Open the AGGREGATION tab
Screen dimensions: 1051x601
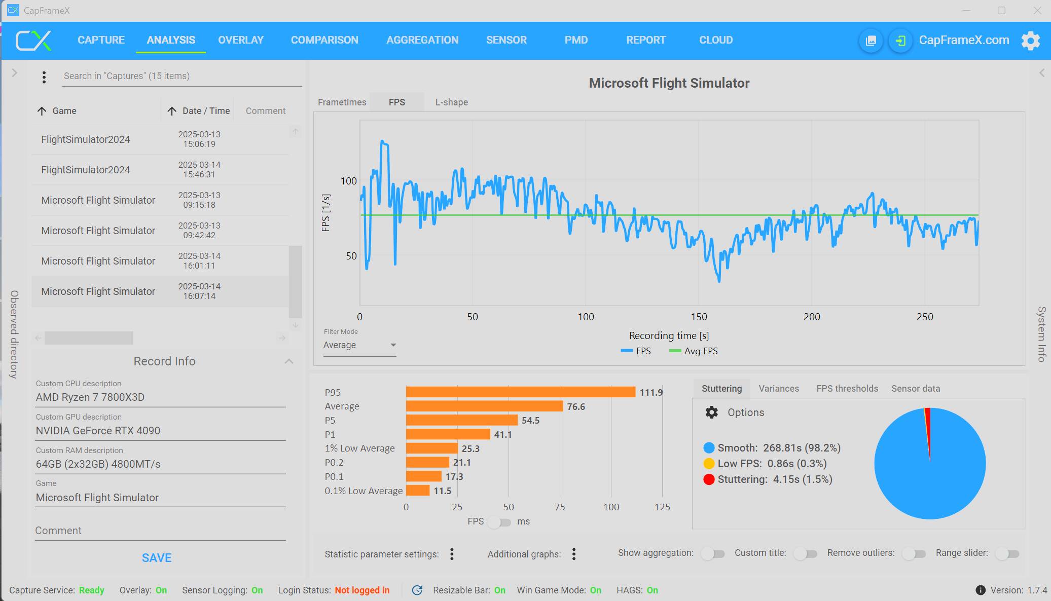point(422,40)
